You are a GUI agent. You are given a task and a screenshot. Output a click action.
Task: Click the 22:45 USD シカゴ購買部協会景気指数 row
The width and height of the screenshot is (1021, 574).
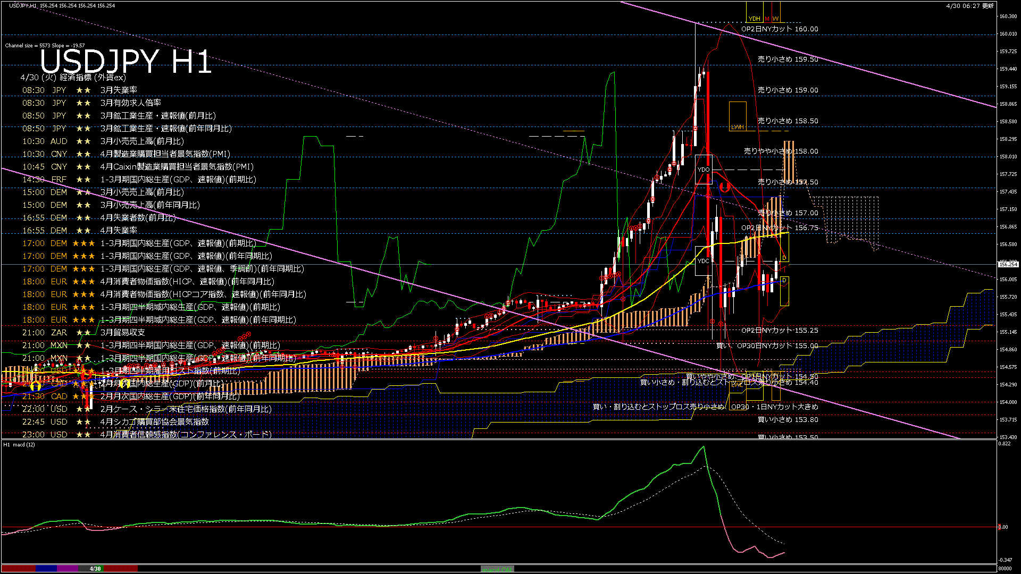point(115,422)
